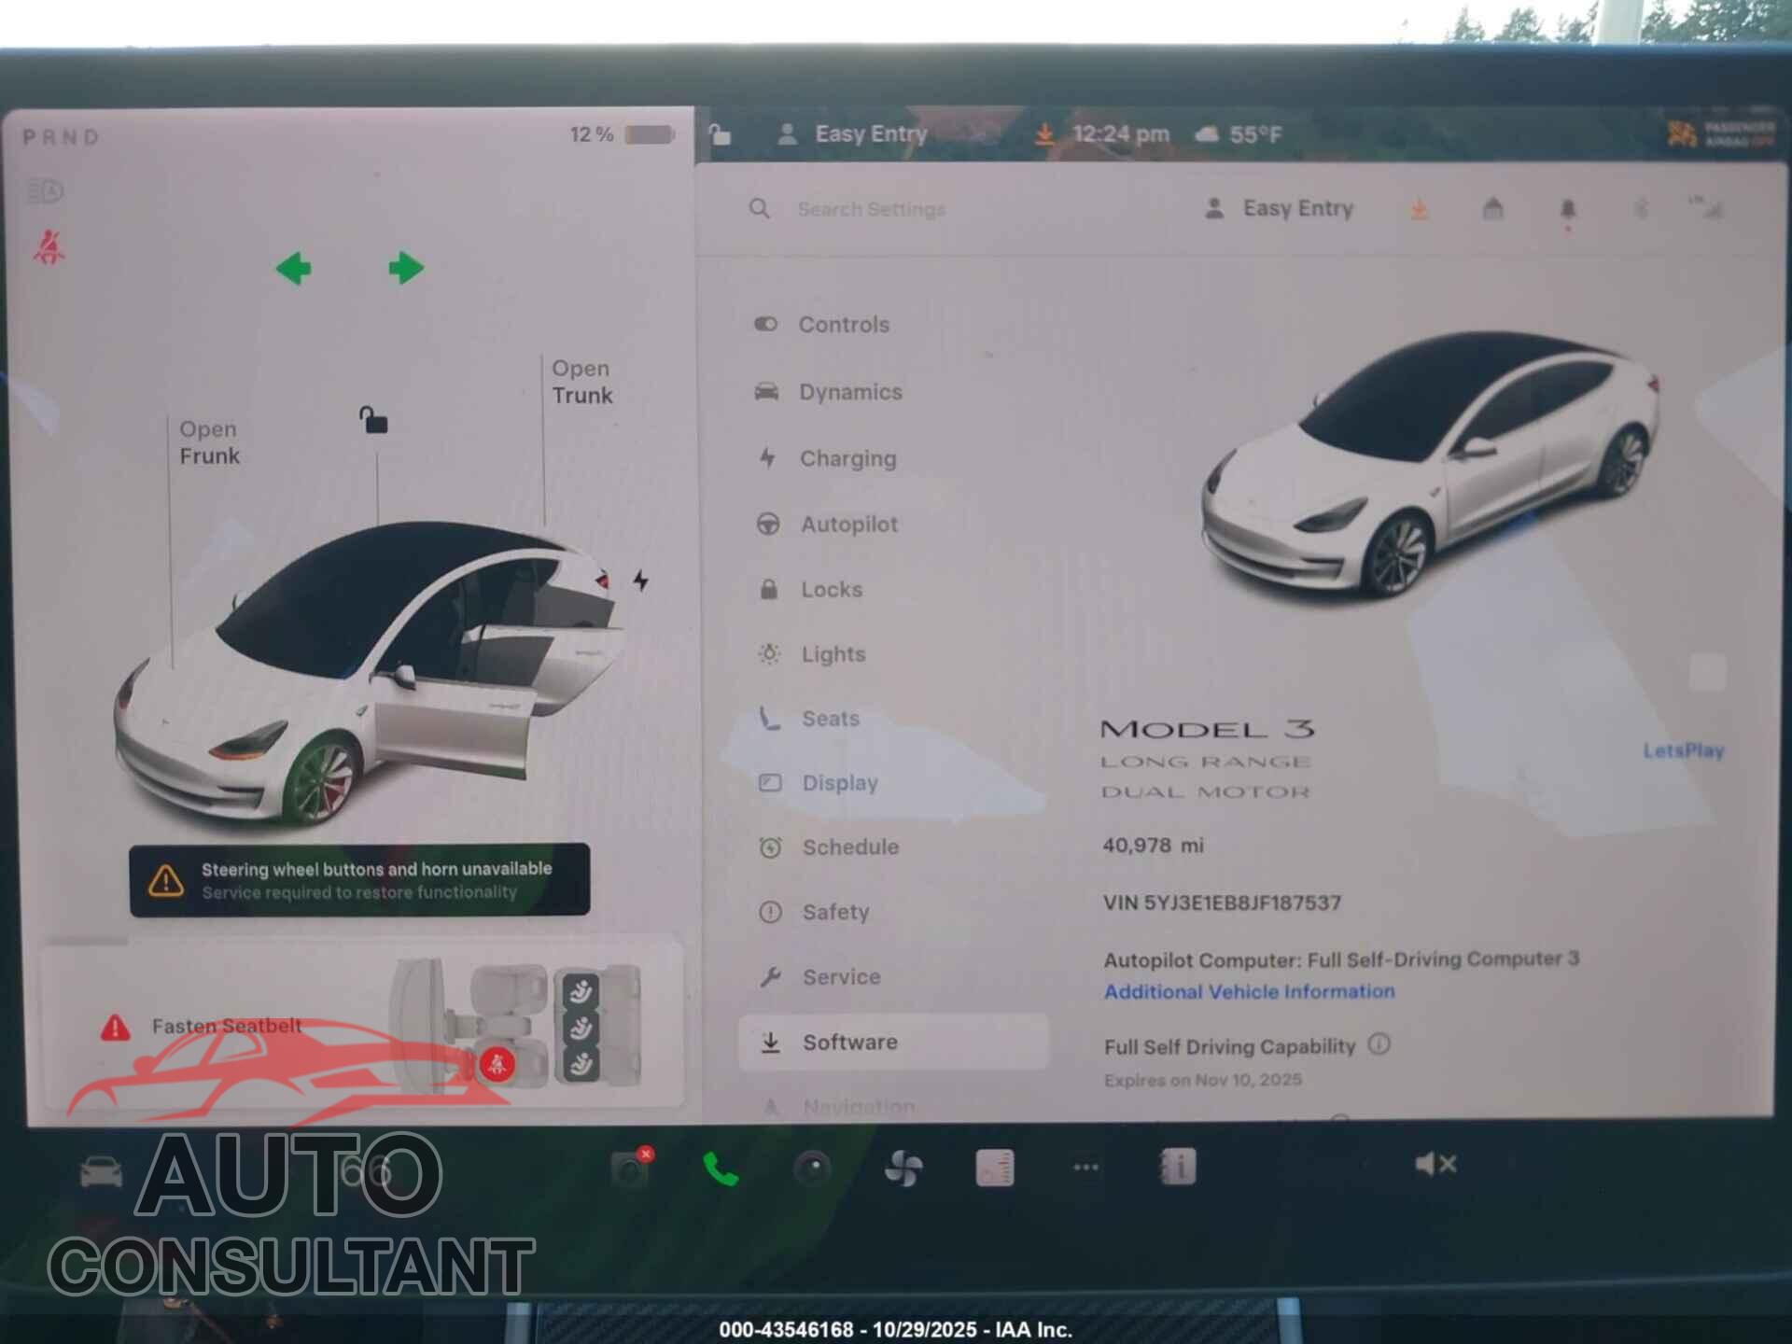Tap the white Model 3 image in settings
The image size is (1792, 1344).
(1431, 464)
